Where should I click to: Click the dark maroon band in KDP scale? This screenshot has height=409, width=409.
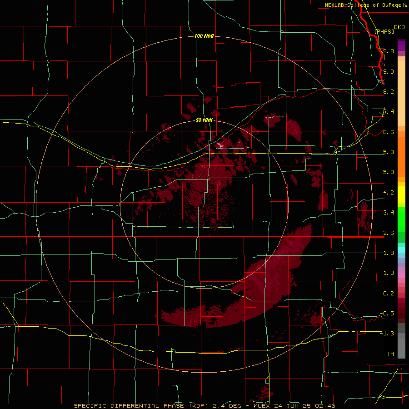pos(401,310)
